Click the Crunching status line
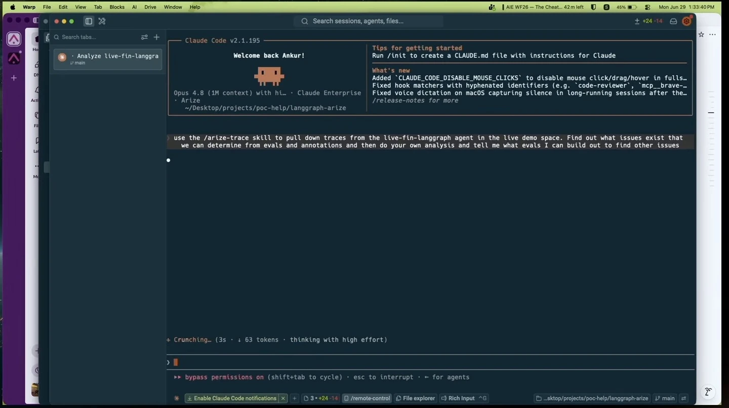This screenshot has height=408, width=729. tap(277, 340)
